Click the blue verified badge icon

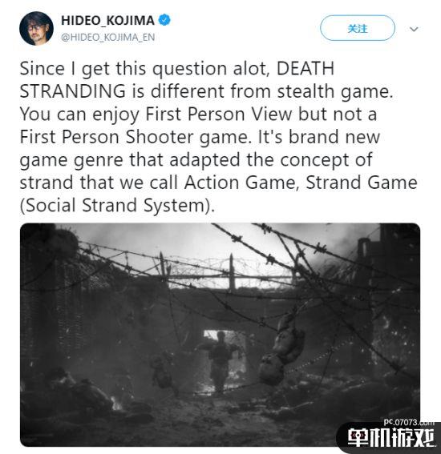coord(164,20)
